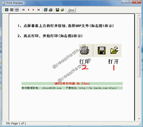Click the scrollbar up arrow
Image resolution: width=143 pixels, height=127 pixels.
click(x=139, y=15)
